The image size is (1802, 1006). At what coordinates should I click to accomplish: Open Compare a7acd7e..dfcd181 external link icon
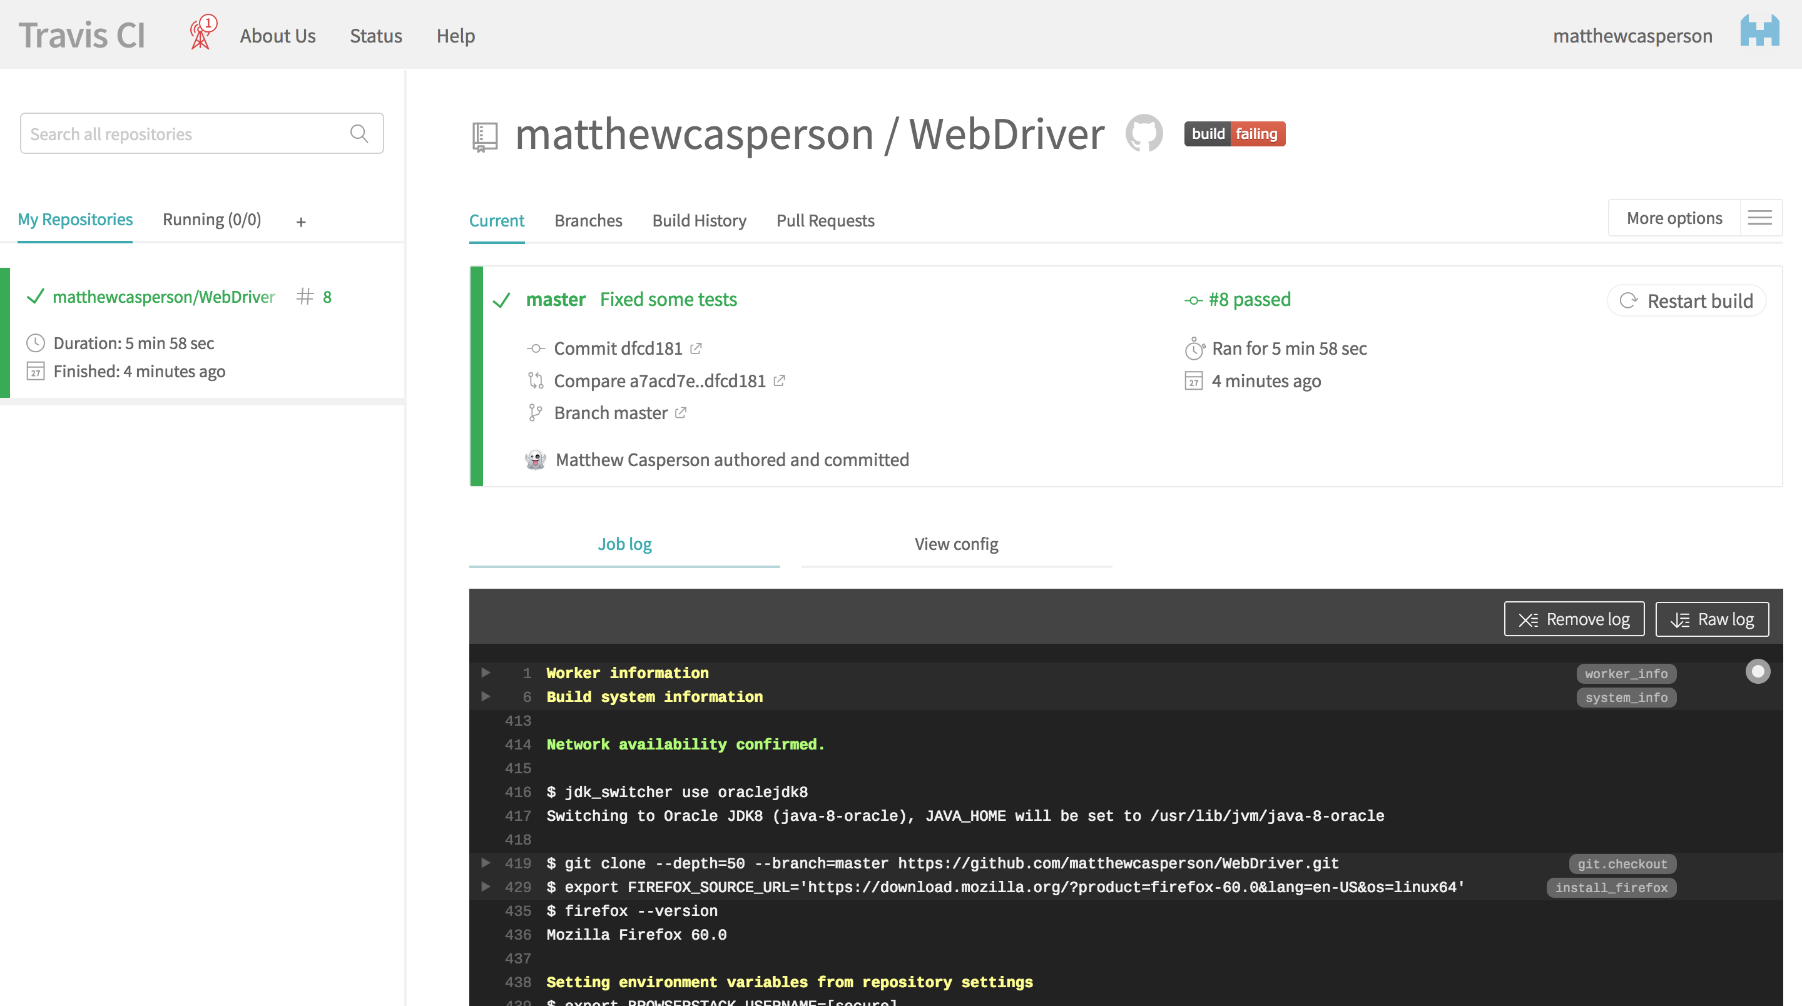[779, 380]
